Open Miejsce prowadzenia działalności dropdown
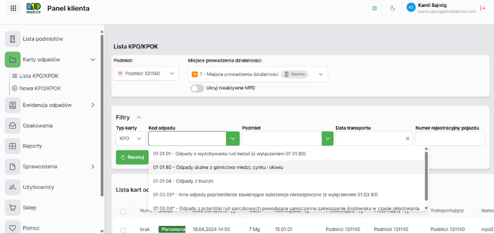 tap(258, 74)
